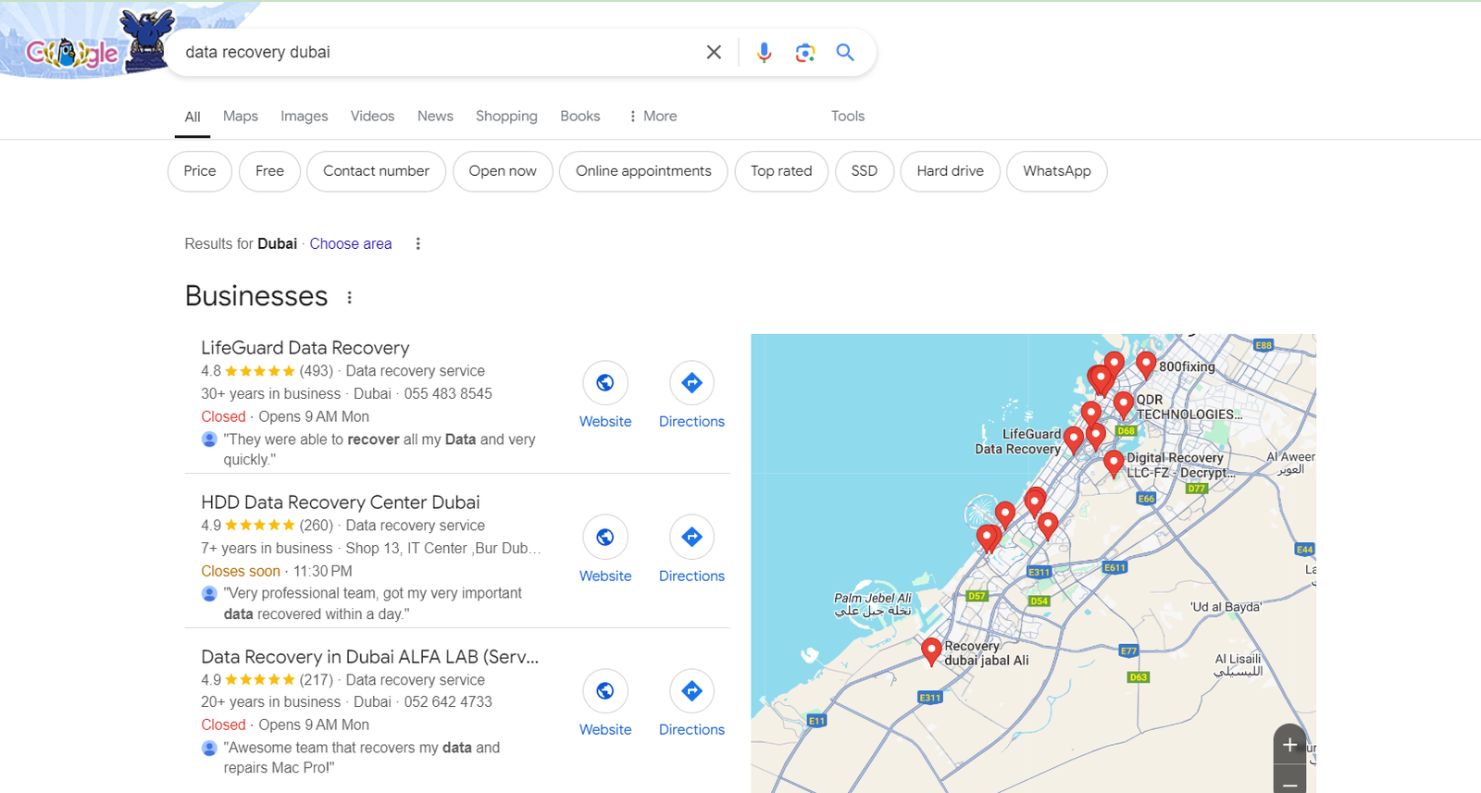The image size is (1481, 793).
Task: Open LifeGuard Data Recovery website icon
Action: (x=605, y=383)
